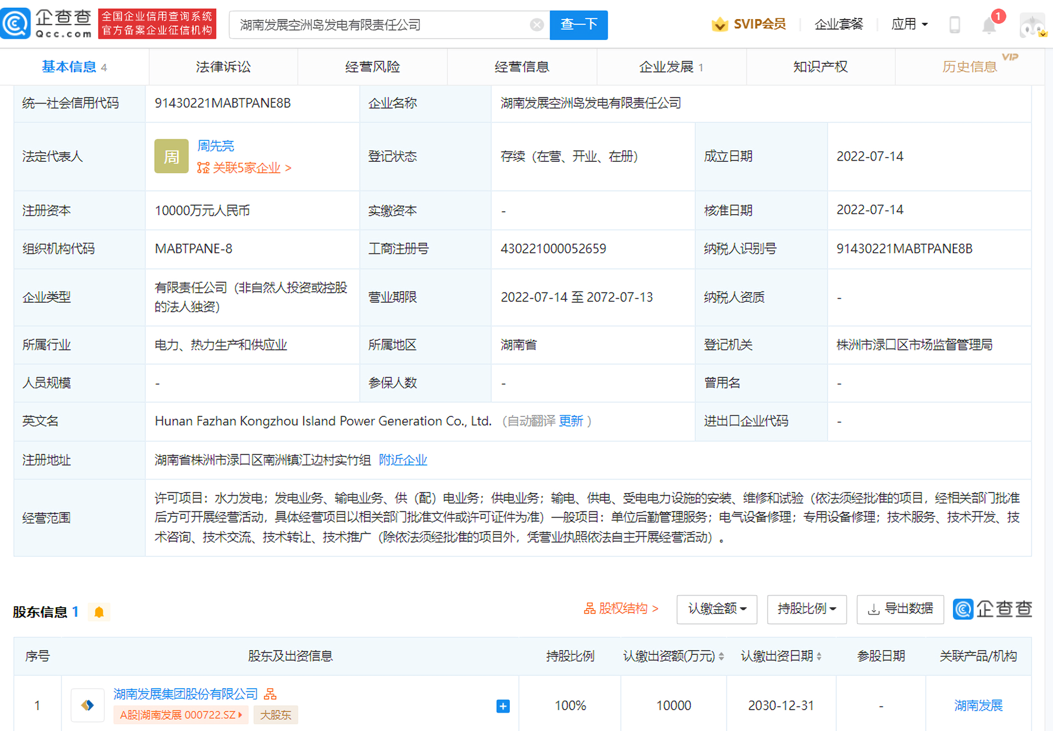1053x731 pixels.
Task: Click the 营业期限 2022-07-14 至 2072-07-13 value
Action: pyautogui.click(x=577, y=297)
